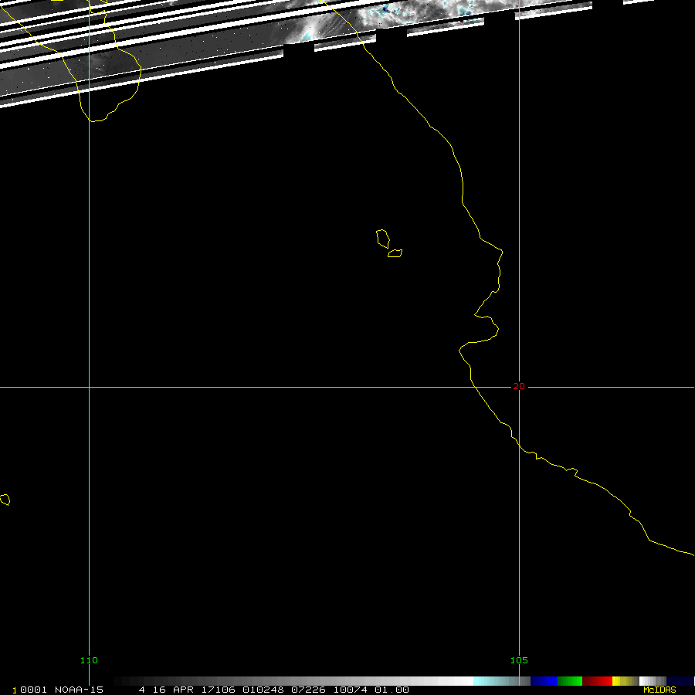Click the small island outline at left edge
The height and width of the screenshot is (695, 695).
(5, 500)
